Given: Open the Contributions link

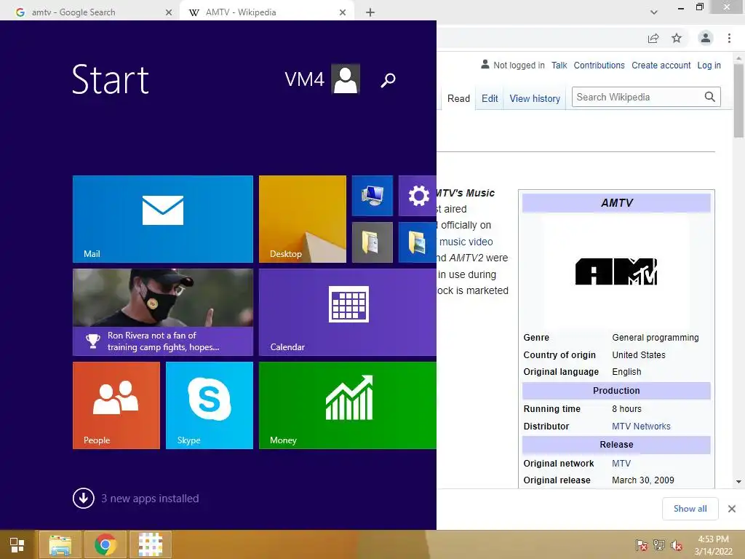Looking at the screenshot, I should (599, 65).
